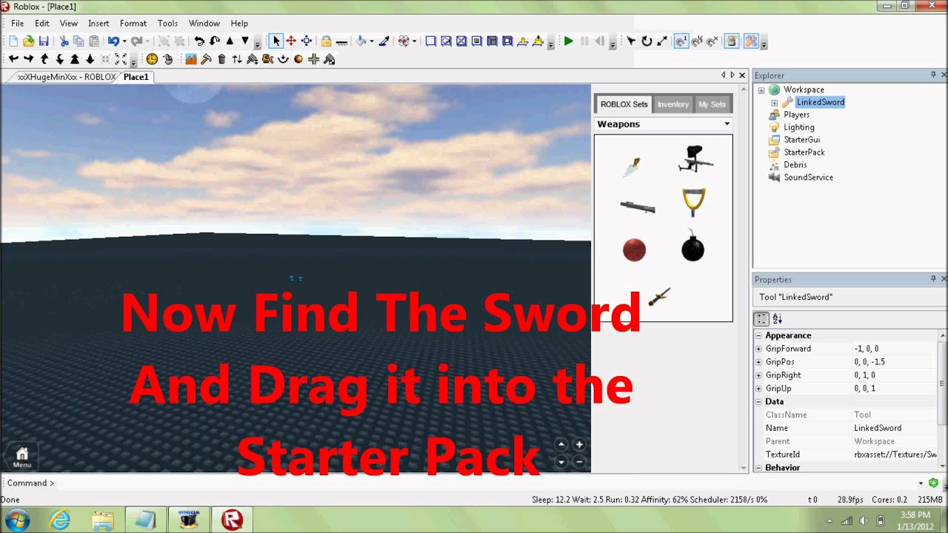948x533 pixels.
Task: Click the zoom extents icon
Action: [x=121, y=59]
